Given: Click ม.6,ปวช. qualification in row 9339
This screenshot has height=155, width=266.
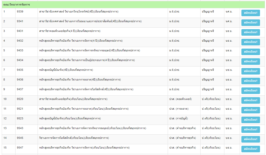Looking at the screenshot, I should tap(174, 12).
